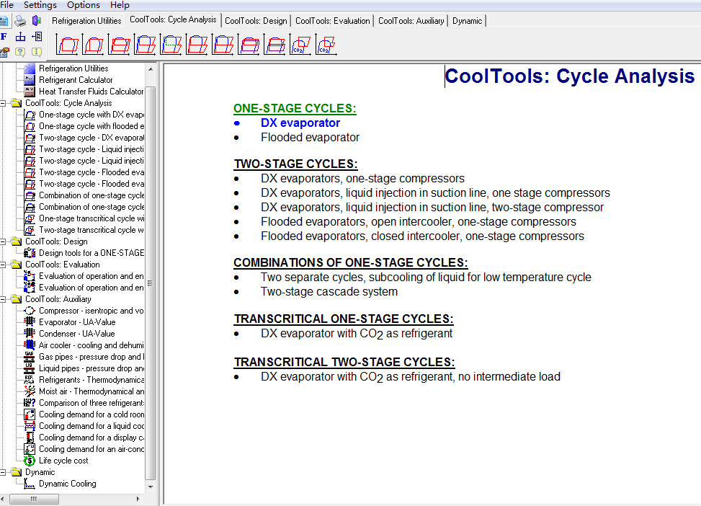This screenshot has width=701, height=506.
Task: Select Refrigerant Calculator in the tree
Action: coord(76,80)
